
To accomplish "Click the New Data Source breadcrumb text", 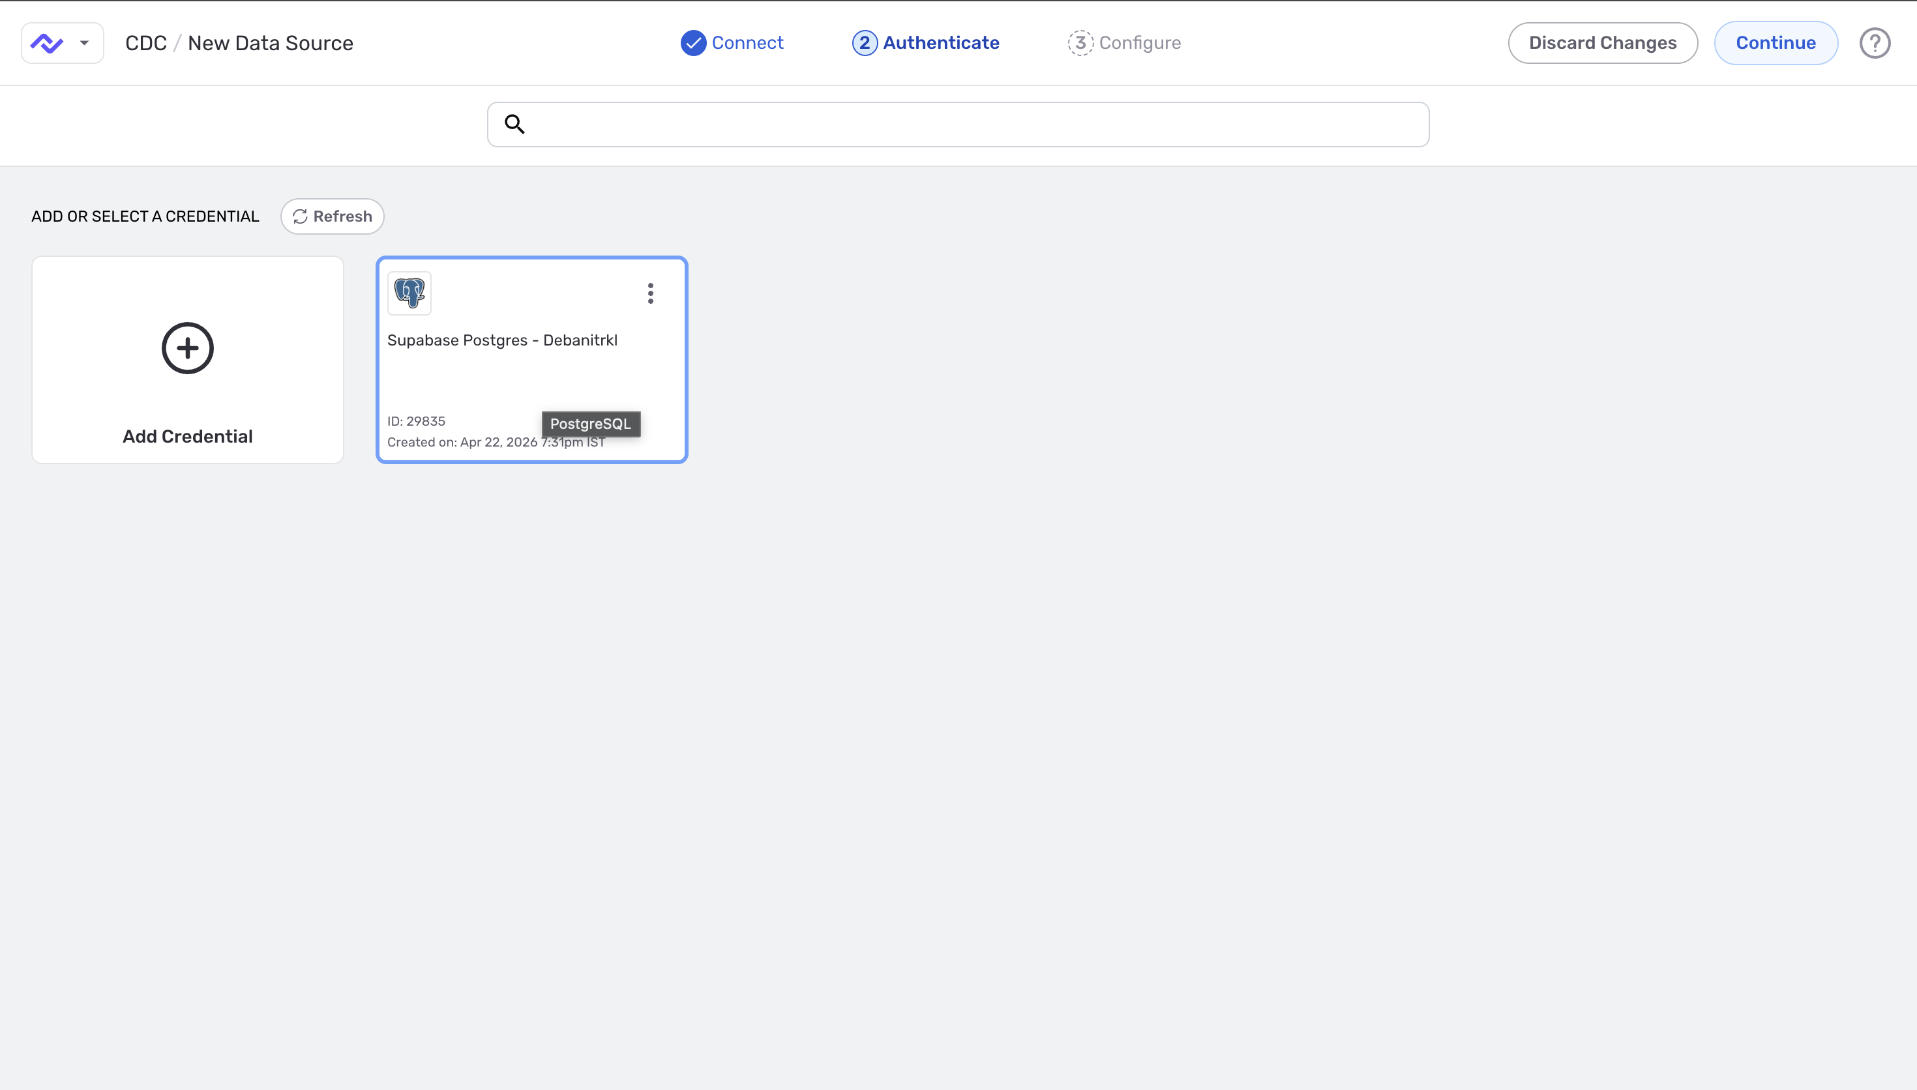I will pyautogui.click(x=270, y=44).
